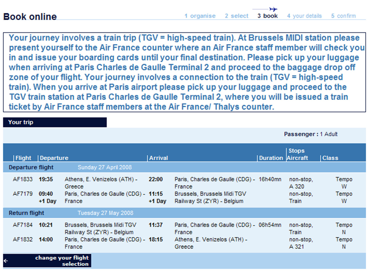The height and width of the screenshot is (272, 368).
Task: Click the airplane icon above step 3
Action: 273,9
